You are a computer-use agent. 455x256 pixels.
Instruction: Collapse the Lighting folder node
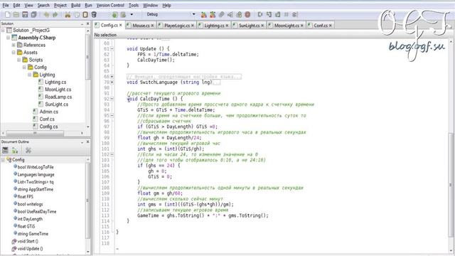click(29, 75)
